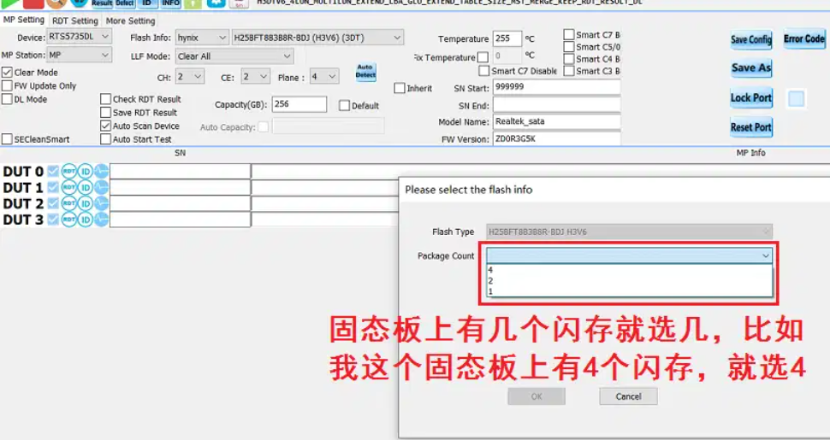Cancel the flash info dialog

click(628, 396)
